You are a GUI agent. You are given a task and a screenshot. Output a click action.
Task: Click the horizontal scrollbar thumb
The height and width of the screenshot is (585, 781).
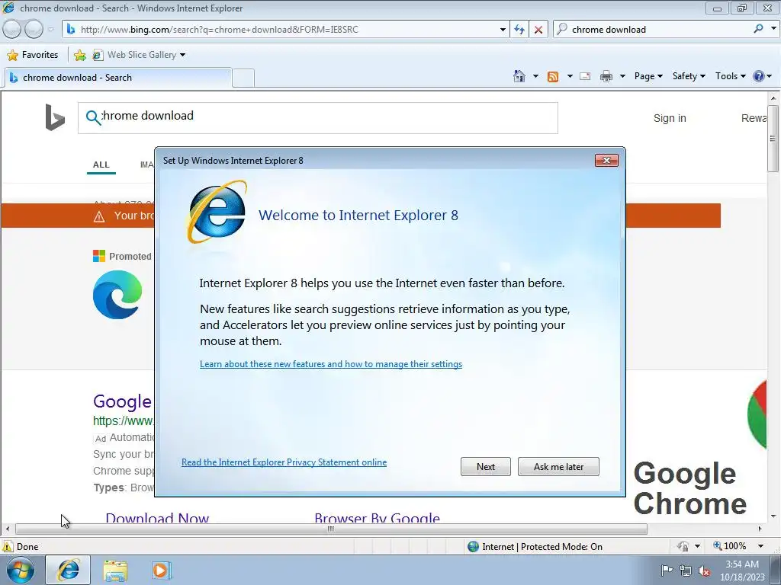[x=331, y=529]
